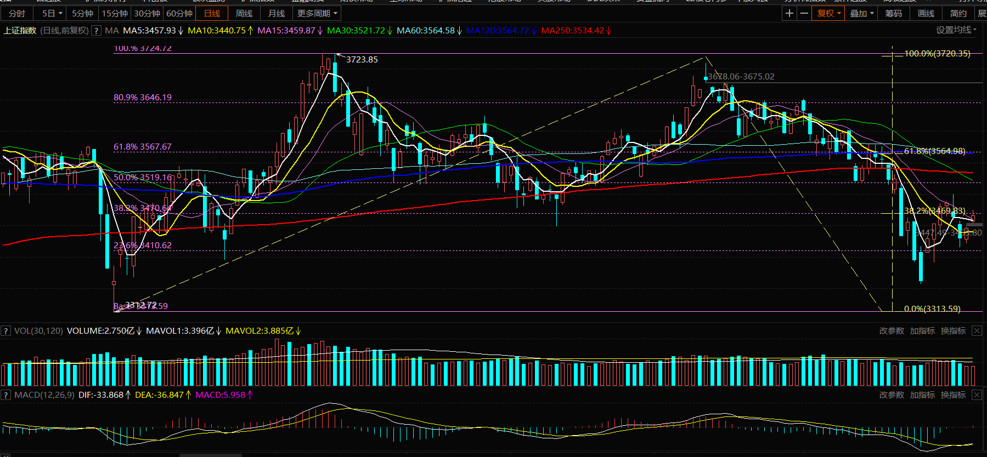Open help for the VOL indicator
The height and width of the screenshot is (457, 987).
click(x=5, y=331)
